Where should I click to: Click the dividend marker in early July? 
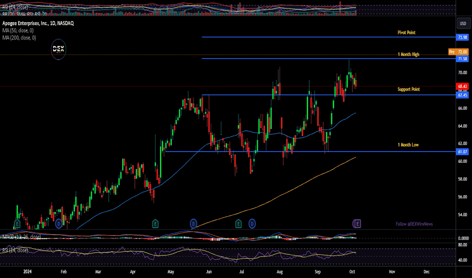[252, 223]
